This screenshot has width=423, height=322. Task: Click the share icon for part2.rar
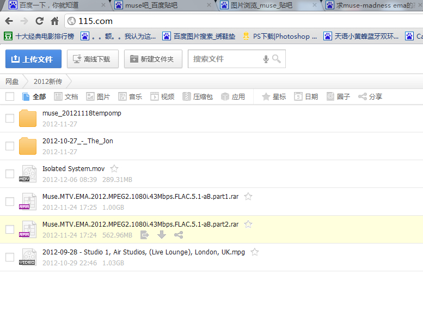coord(179,235)
